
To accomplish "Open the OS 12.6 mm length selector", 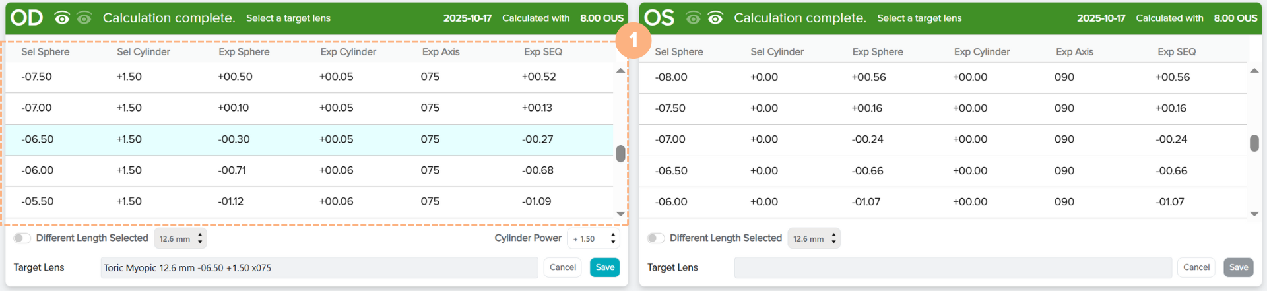I will pyautogui.click(x=814, y=238).
